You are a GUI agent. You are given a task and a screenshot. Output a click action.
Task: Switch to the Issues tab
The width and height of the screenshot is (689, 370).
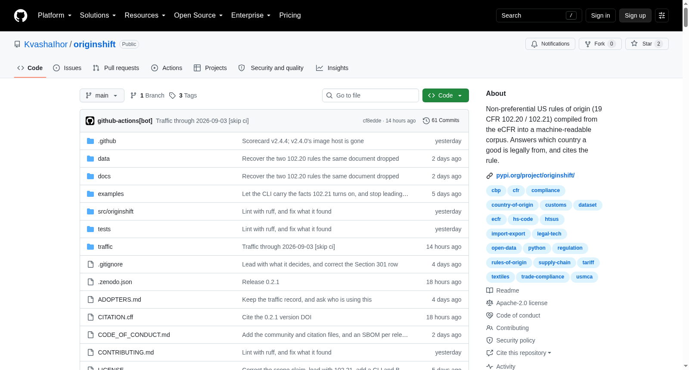[67, 68]
